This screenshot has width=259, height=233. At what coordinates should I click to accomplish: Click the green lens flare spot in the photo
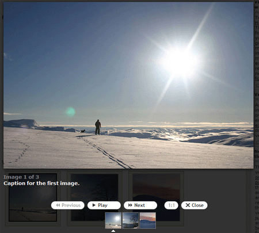coord(70,112)
